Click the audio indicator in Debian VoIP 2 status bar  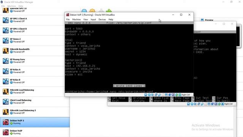[x=152, y=95]
